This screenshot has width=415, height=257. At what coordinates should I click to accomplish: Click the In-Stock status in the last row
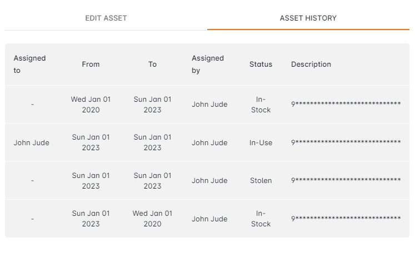261,219
